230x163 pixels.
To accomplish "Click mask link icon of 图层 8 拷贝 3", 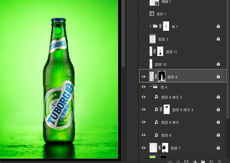I will point(161,109).
